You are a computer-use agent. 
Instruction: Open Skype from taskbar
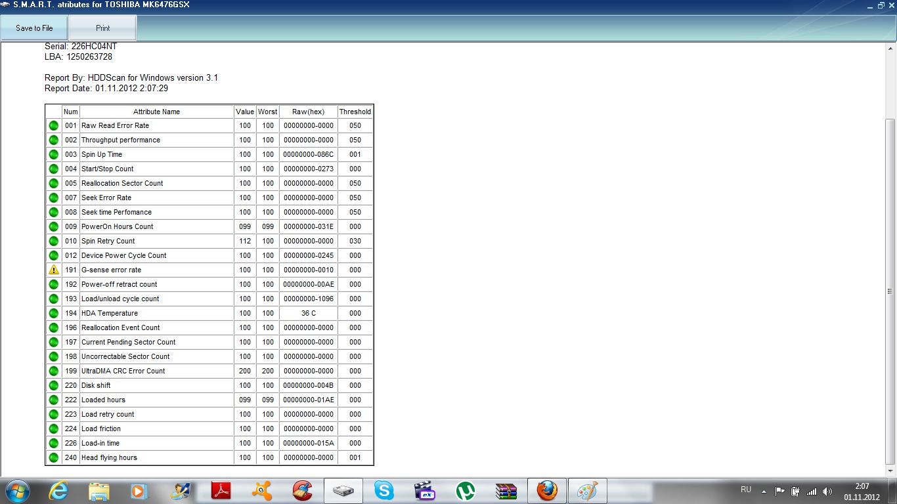coord(384,491)
